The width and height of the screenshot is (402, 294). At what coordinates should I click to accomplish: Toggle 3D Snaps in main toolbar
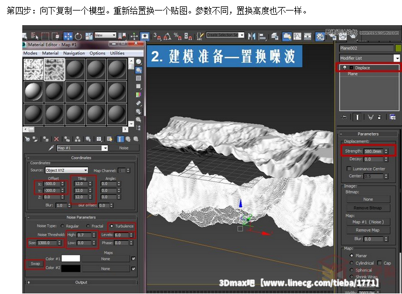click(x=157, y=36)
